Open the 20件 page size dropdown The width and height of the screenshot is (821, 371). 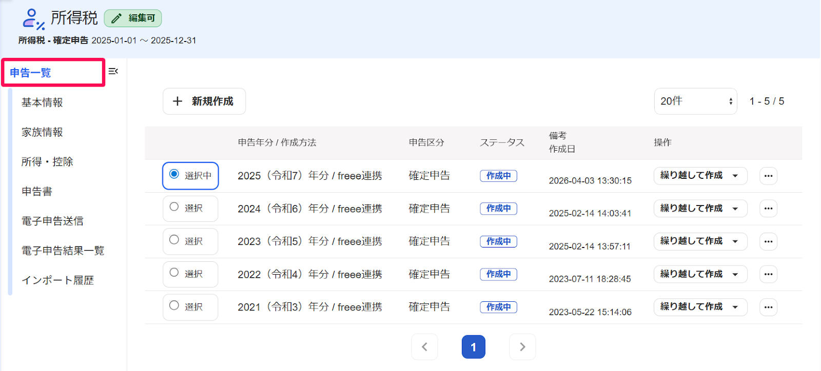[695, 101]
